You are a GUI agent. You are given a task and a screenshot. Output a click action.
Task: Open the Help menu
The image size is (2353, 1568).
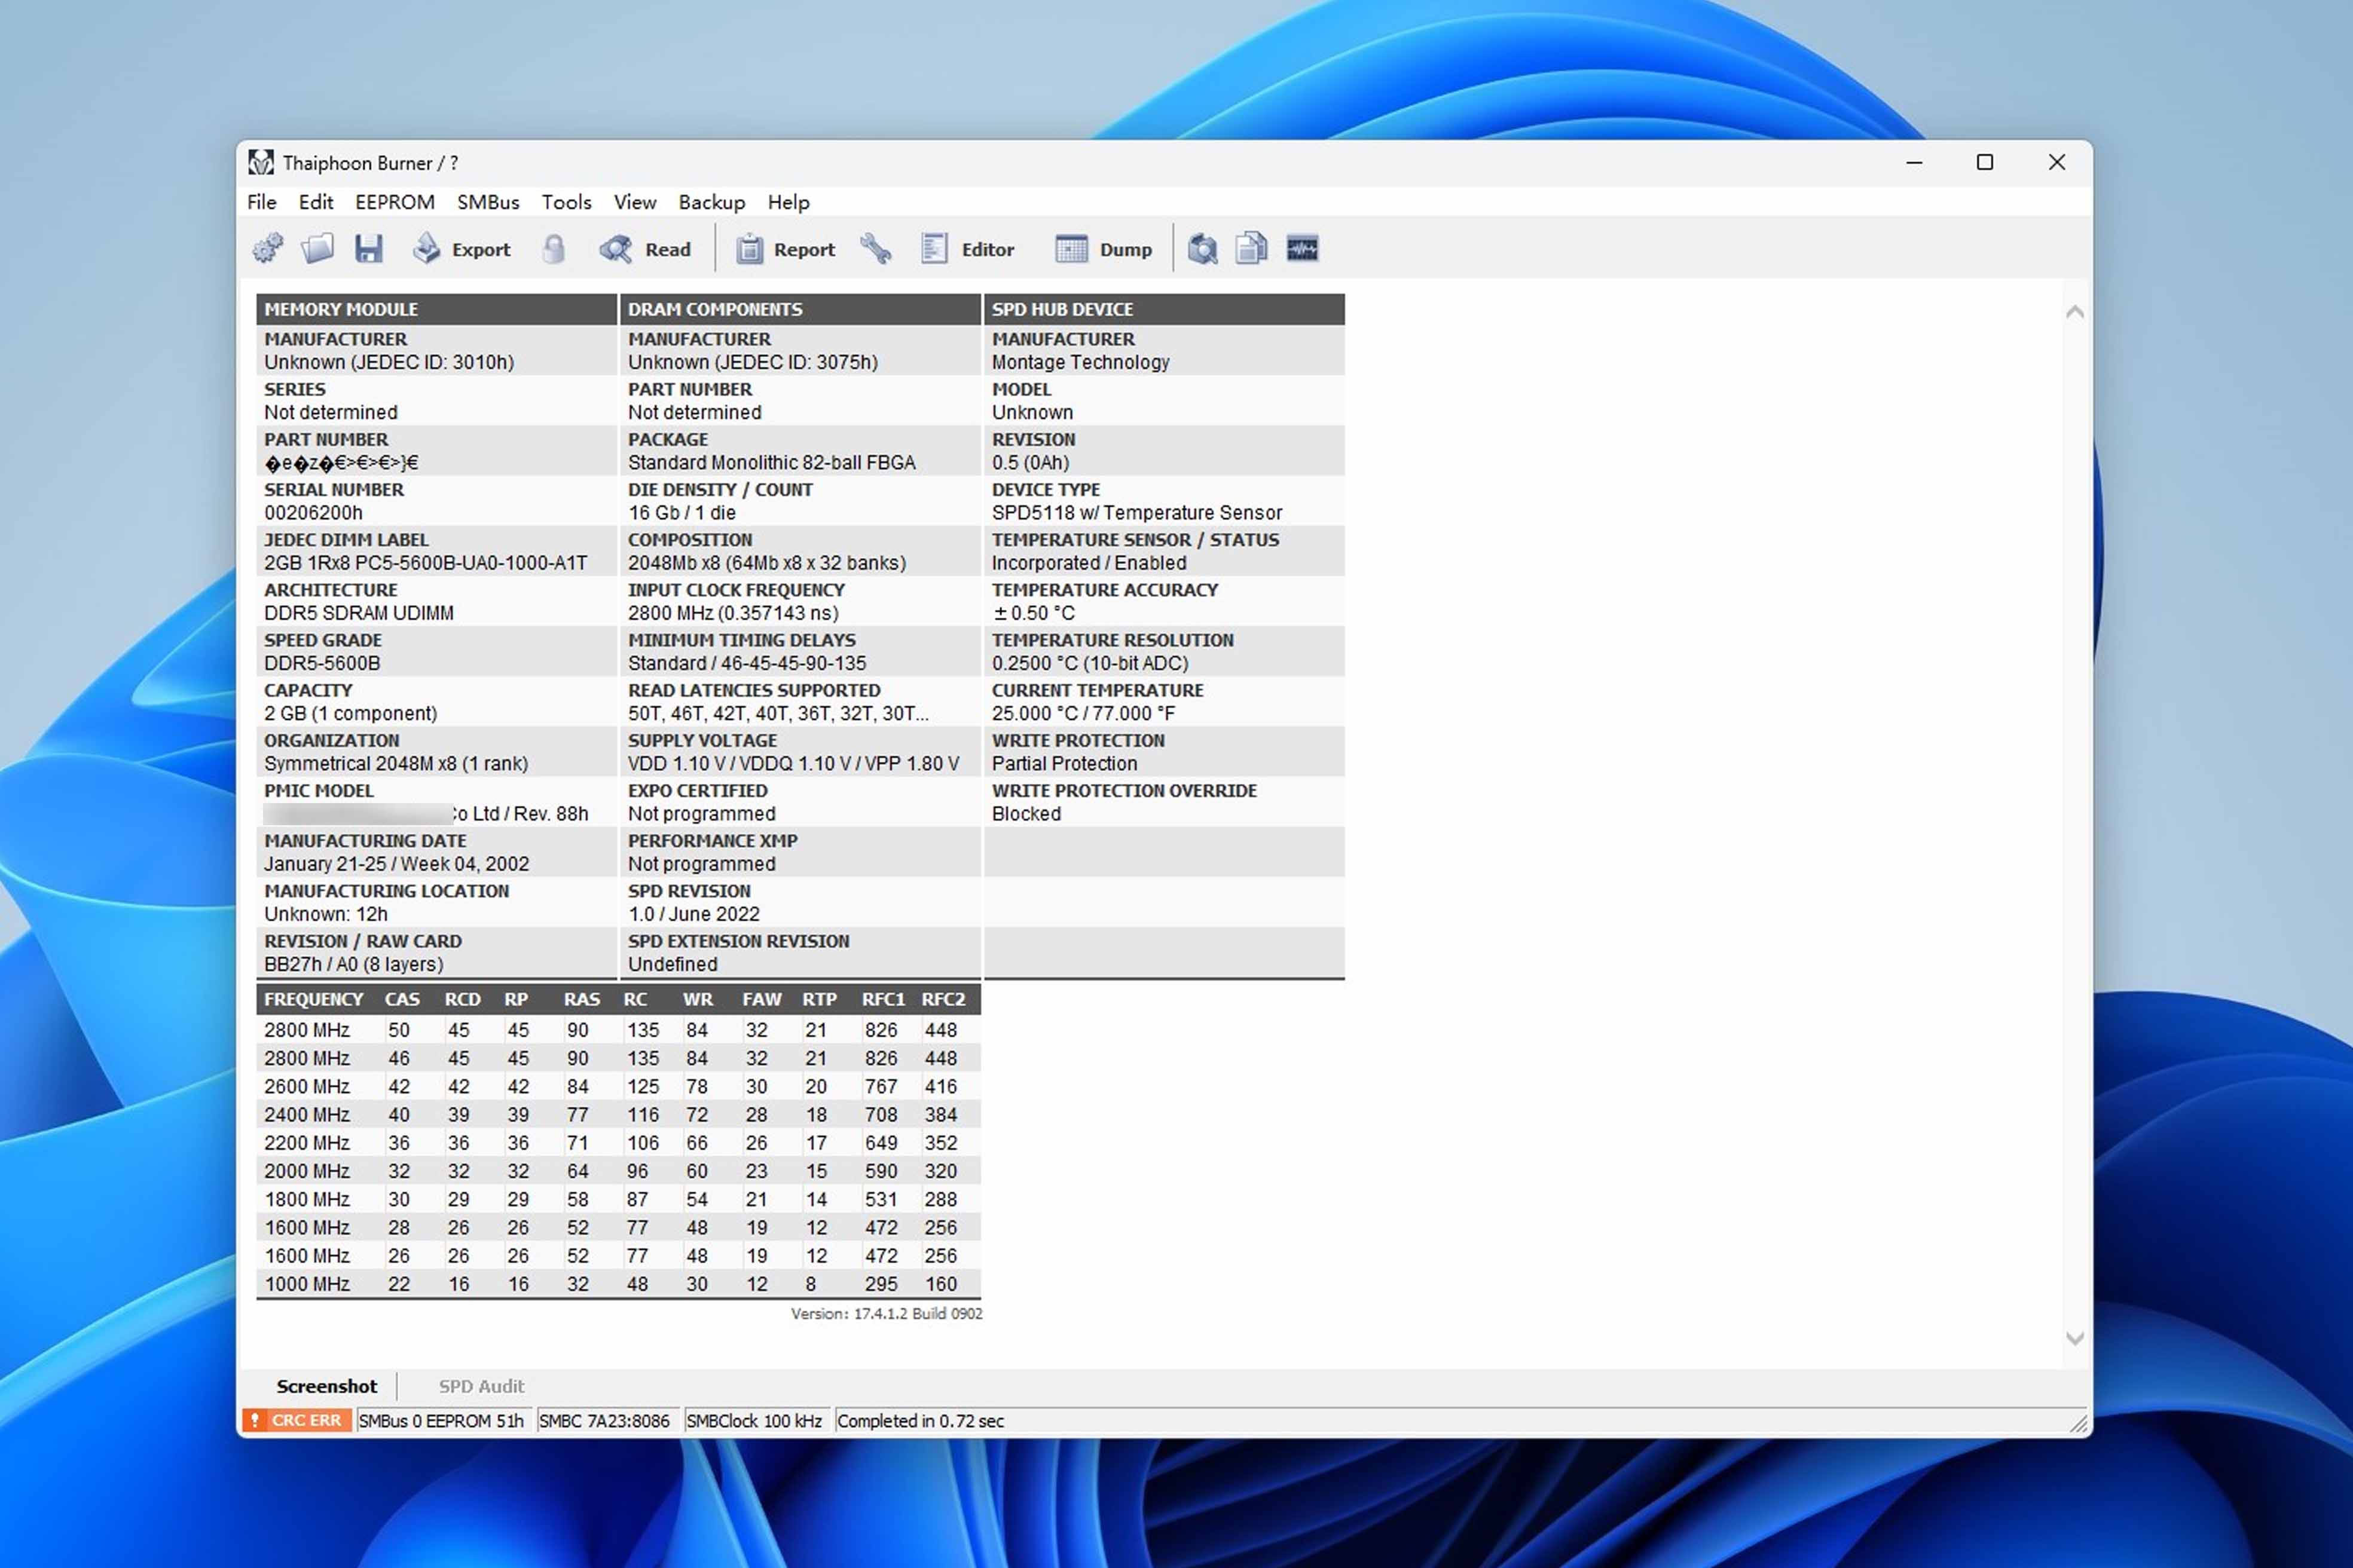coord(789,202)
